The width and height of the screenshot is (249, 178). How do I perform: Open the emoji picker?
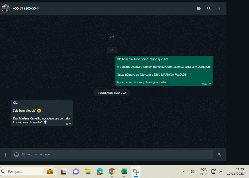(x=17, y=155)
